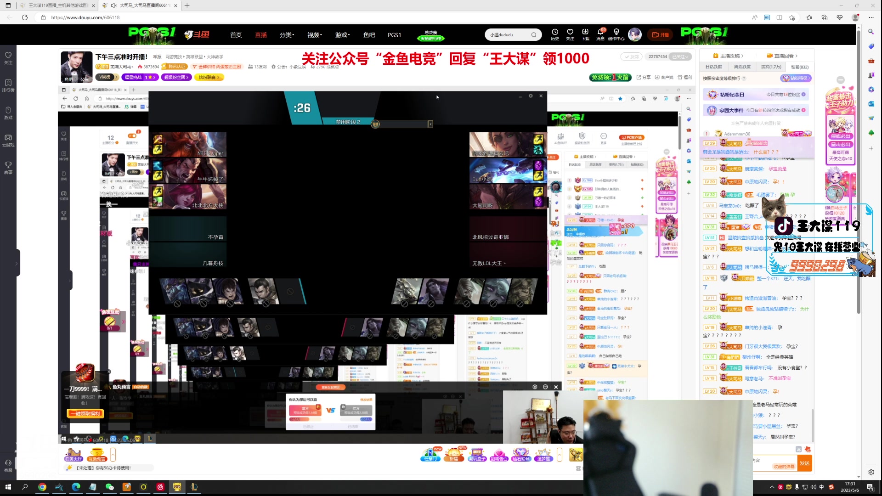The image size is (882, 496).
Task: Expand the 视频 dropdown in nav
Action: 315,35
